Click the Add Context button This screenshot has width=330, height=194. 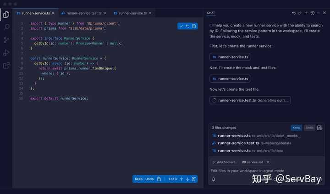(225, 162)
